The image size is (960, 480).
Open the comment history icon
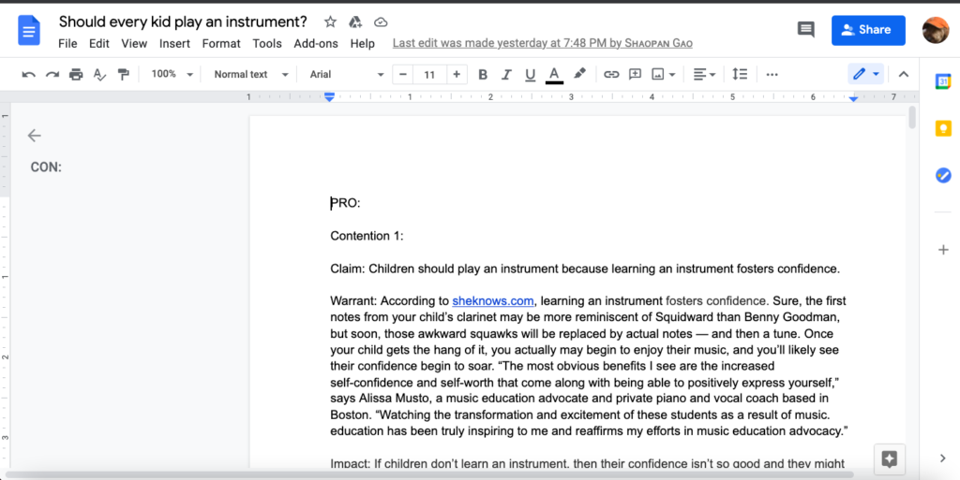[x=805, y=29]
